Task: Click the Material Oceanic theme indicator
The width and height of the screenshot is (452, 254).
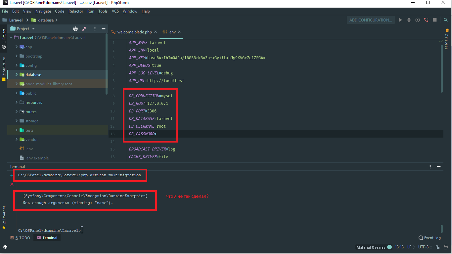Action: point(374,247)
